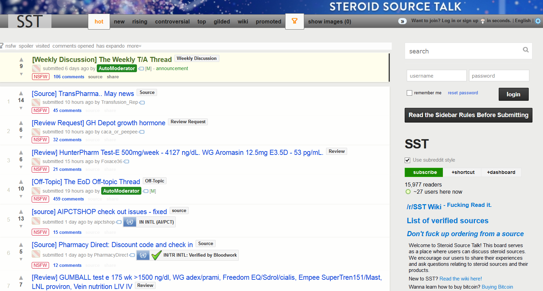Click the user tag icon beside Transfusion_Rep
The height and width of the screenshot is (291, 543).
click(x=142, y=102)
